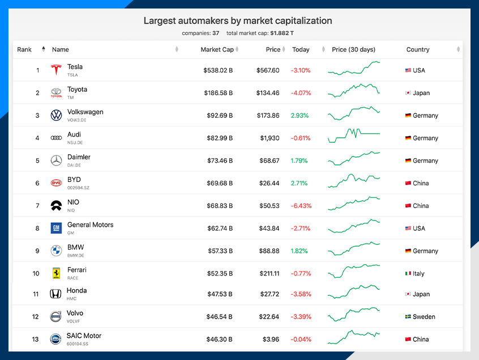479x360 pixels.
Task: View SAIC Motor 30-day price chart
Action: click(x=354, y=337)
